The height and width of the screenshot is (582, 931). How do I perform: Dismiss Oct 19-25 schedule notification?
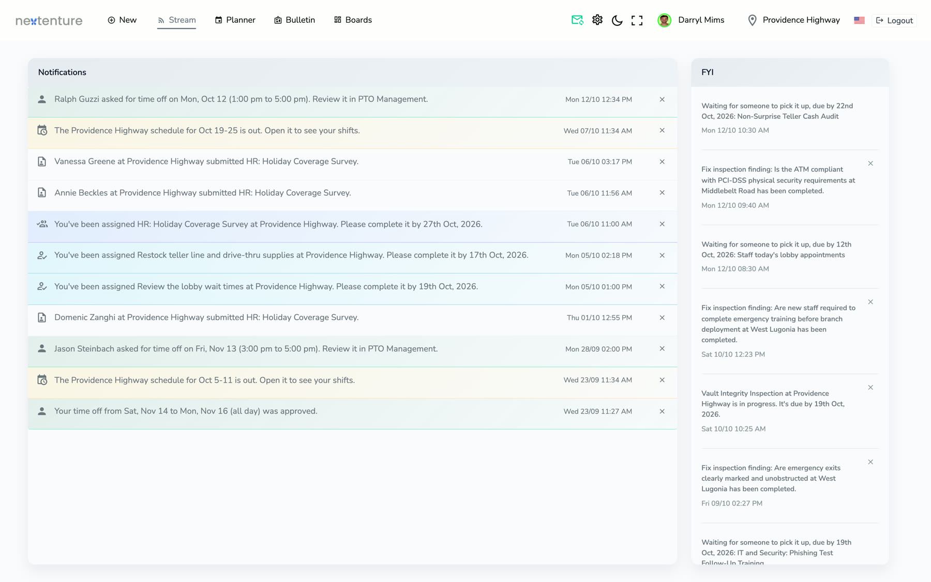click(x=662, y=130)
